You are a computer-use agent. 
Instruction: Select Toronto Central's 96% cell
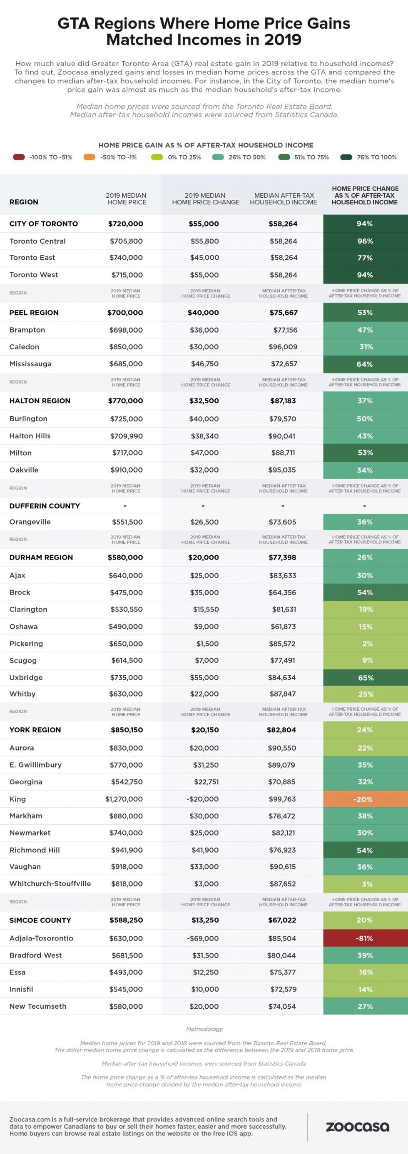click(365, 241)
